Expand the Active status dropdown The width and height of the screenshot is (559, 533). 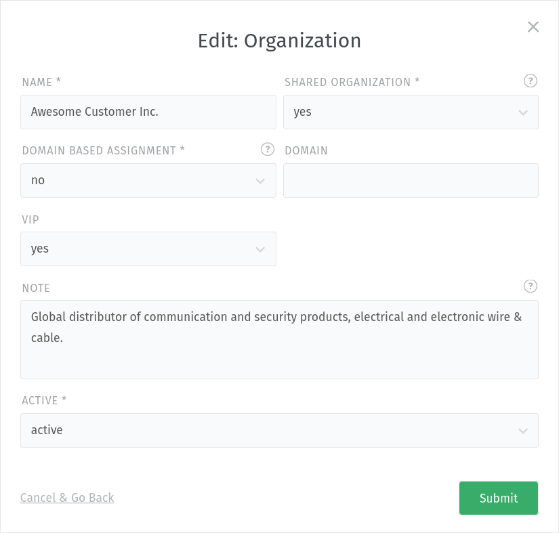click(279, 431)
